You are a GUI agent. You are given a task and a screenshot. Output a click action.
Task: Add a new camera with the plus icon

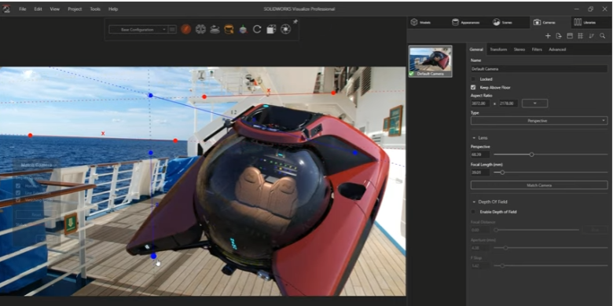[x=548, y=36]
